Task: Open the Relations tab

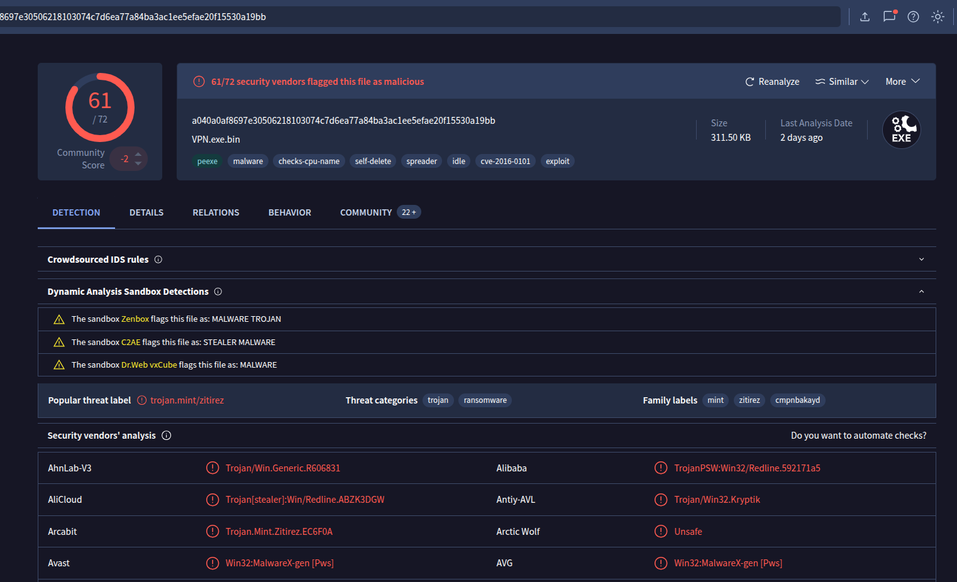Action: pos(216,212)
